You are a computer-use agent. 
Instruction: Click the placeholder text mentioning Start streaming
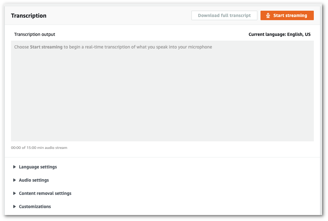(x=113, y=47)
